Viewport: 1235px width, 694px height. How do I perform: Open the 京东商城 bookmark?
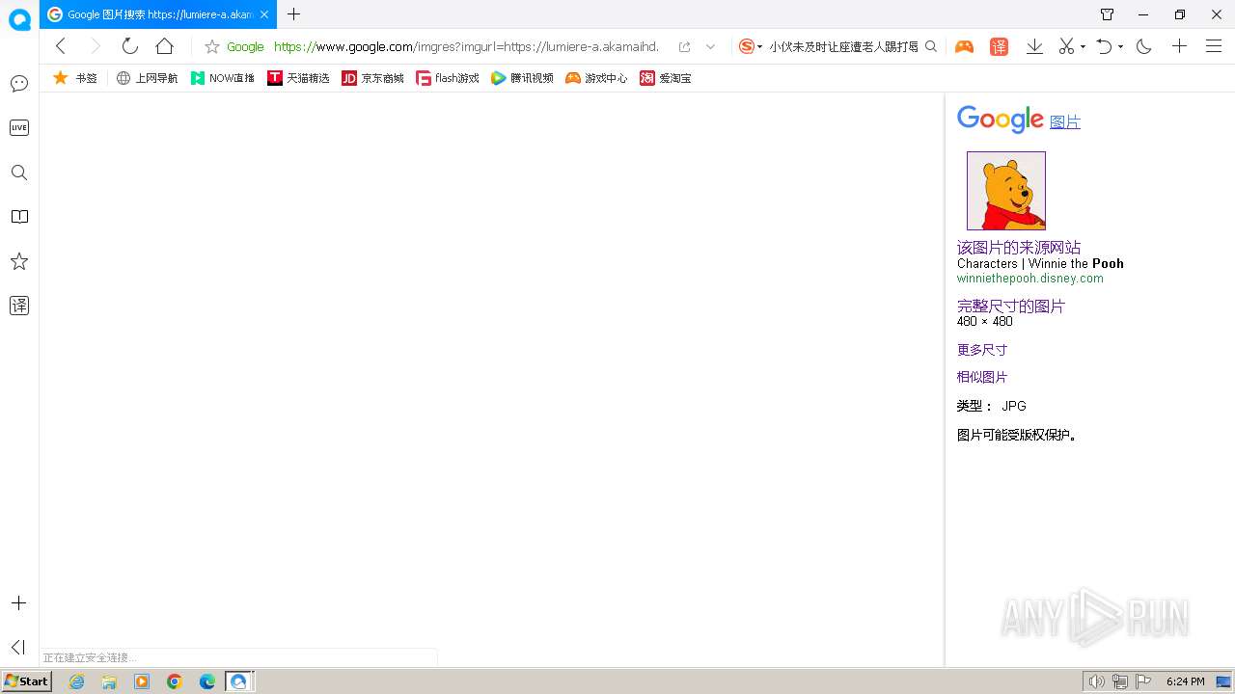[x=372, y=78]
